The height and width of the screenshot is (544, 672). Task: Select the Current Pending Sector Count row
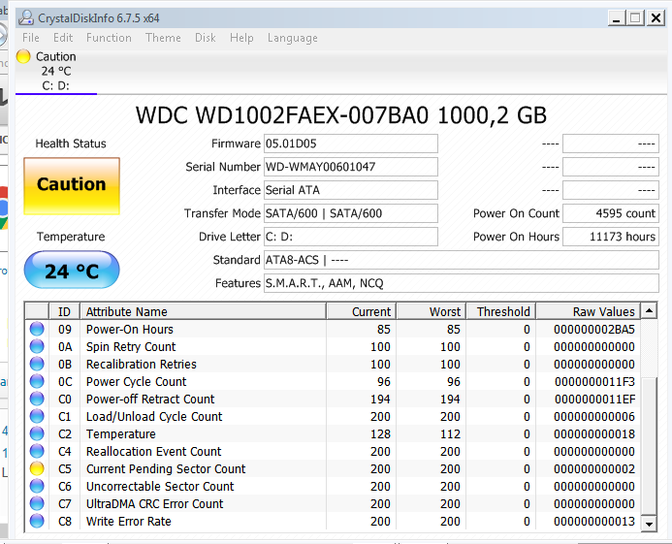tap(333, 468)
